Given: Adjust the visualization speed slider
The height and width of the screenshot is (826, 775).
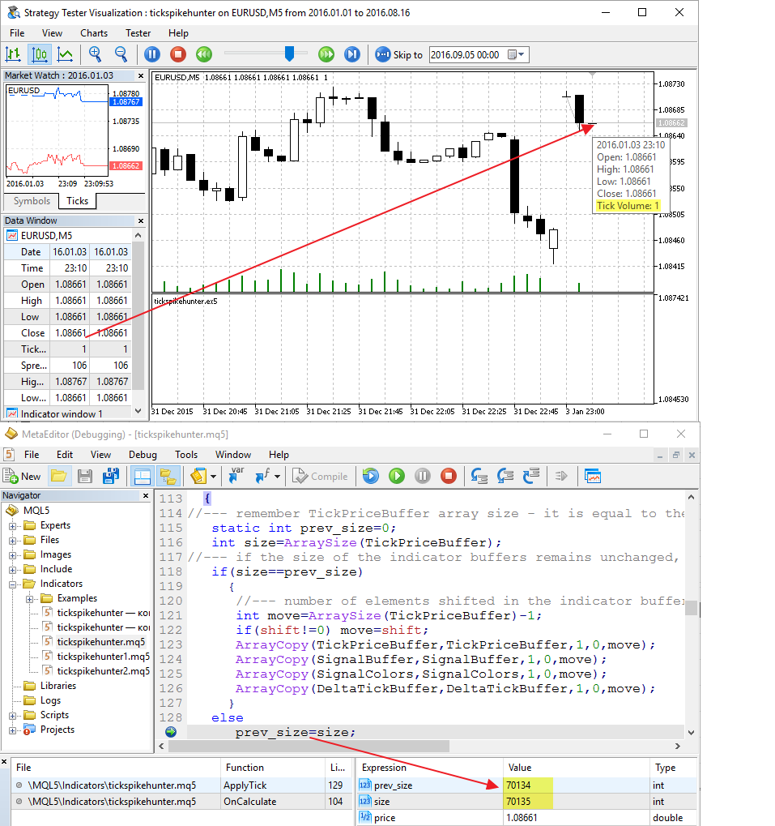Looking at the screenshot, I should click(x=289, y=53).
